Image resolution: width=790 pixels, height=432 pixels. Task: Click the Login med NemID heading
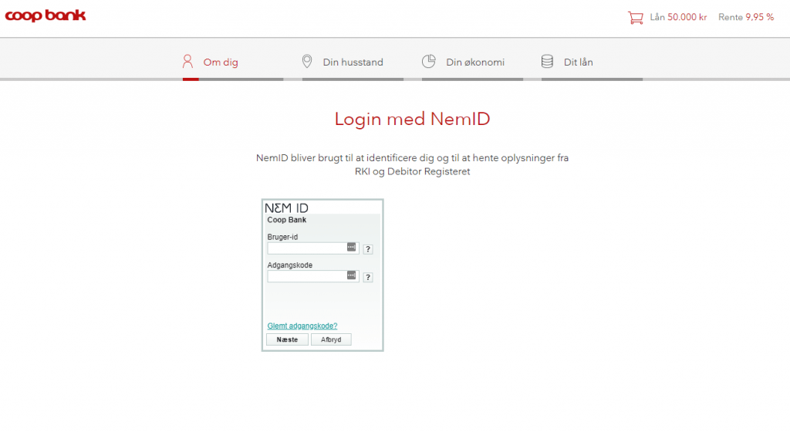coord(412,120)
